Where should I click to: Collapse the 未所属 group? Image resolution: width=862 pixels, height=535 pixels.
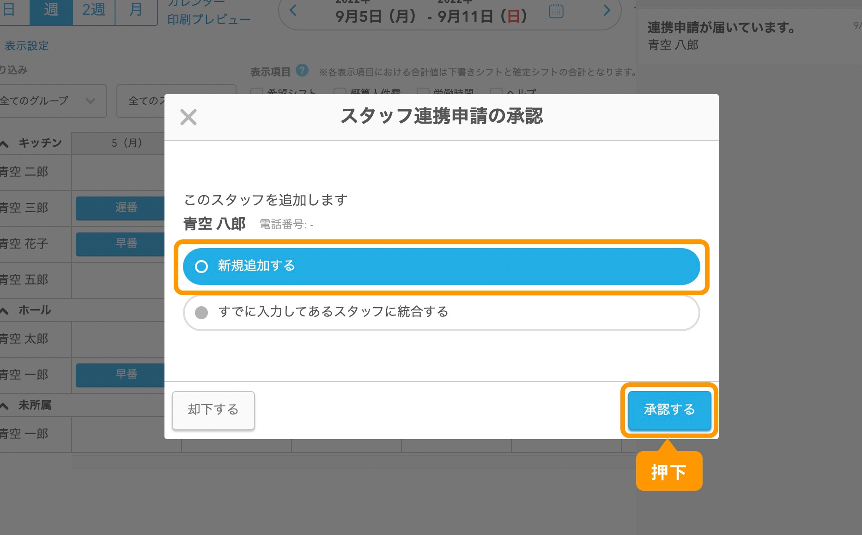(x=5, y=406)
